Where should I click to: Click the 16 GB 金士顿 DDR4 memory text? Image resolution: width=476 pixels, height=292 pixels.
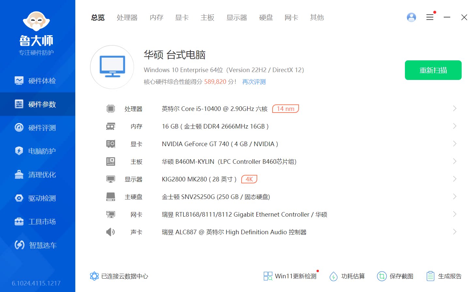click(216, 126)
